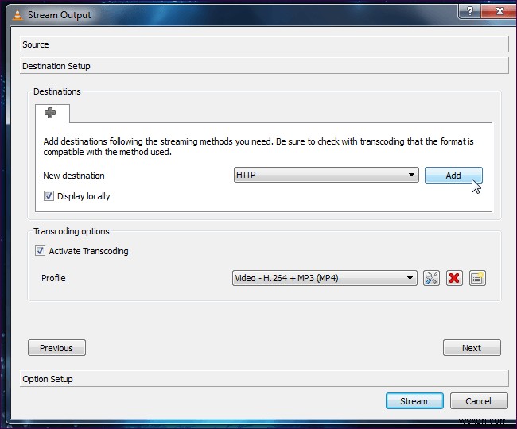
Task: Click the Add destinations instruction text
Action: (258, 146)
